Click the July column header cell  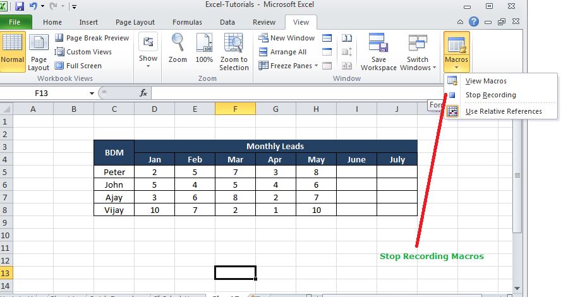click(x=397, y=159)
